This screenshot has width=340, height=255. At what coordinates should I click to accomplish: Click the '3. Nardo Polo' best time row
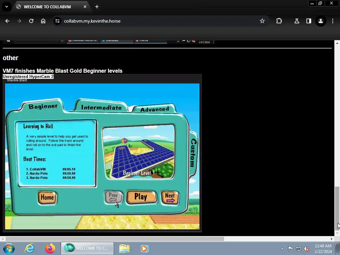[51, 178]
